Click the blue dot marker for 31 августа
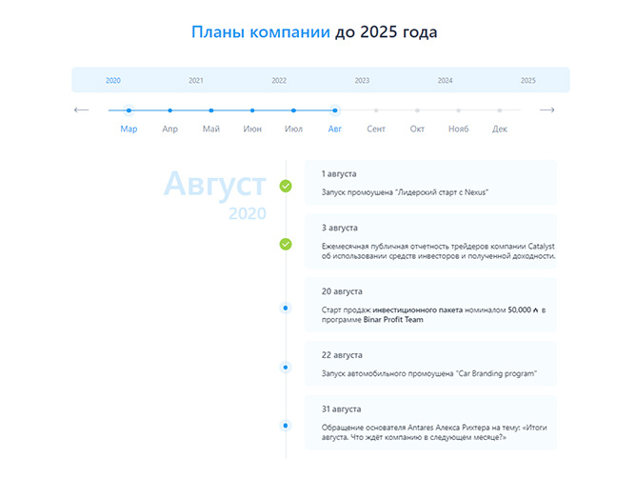Image resolution: width=636 pixels, height=479 pixels. tap(286, 426)
